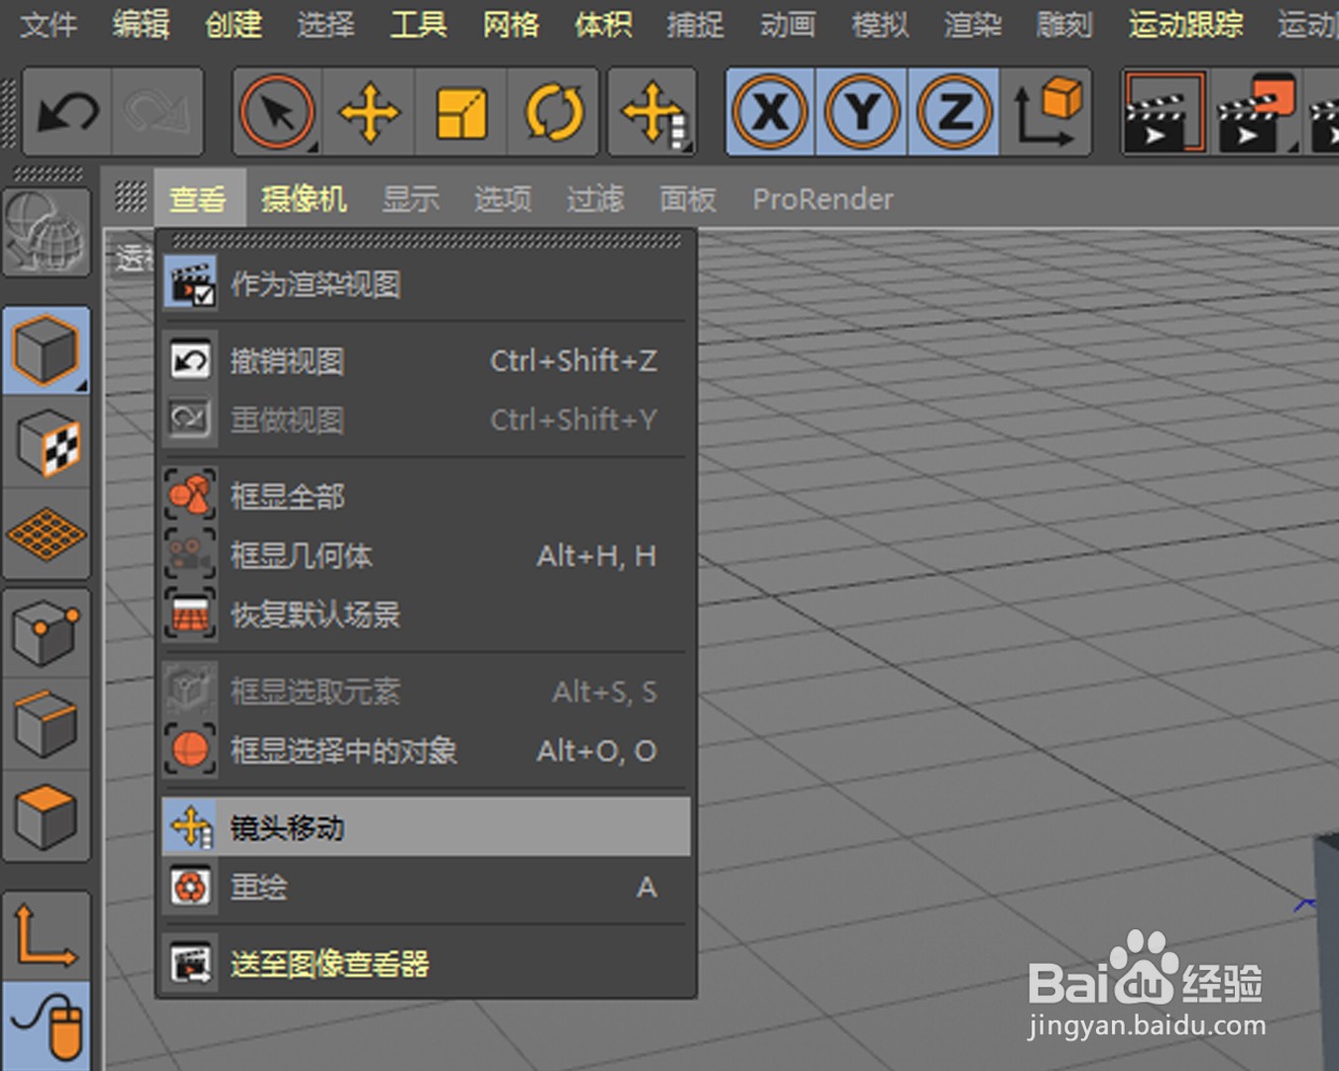1339x1071 pixels.
Task: Open the 运动跟踪 menu
Action: pyautogui.click(x=1185, y=24)
